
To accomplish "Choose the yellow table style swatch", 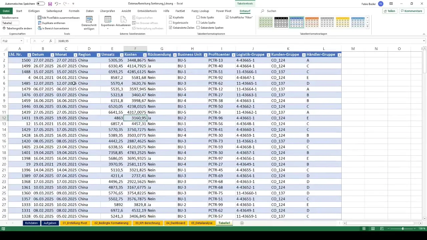I will (343, 22).
